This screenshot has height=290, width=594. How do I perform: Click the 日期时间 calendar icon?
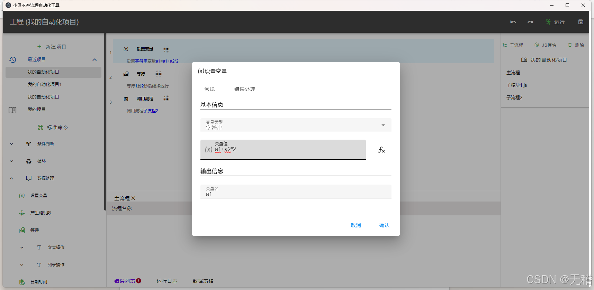[x=22, y=282]
